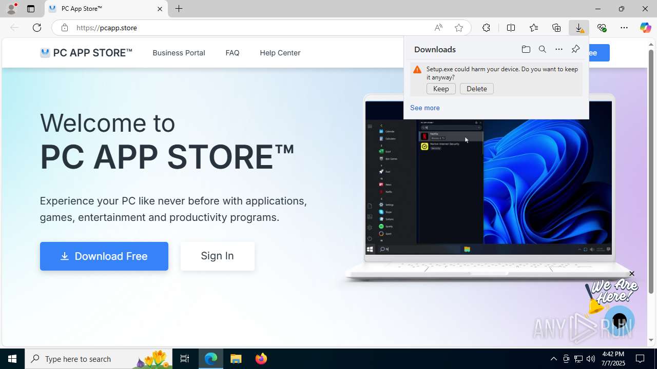
Task: Open Task View on taskbar
Action: (x=185, y=359)
